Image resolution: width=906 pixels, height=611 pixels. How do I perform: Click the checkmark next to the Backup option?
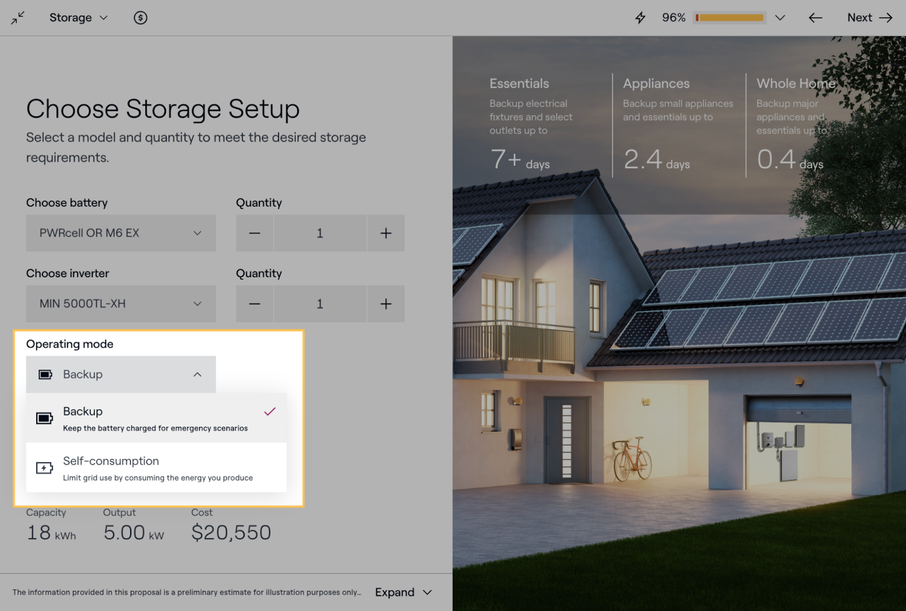[x=270, y=412]
